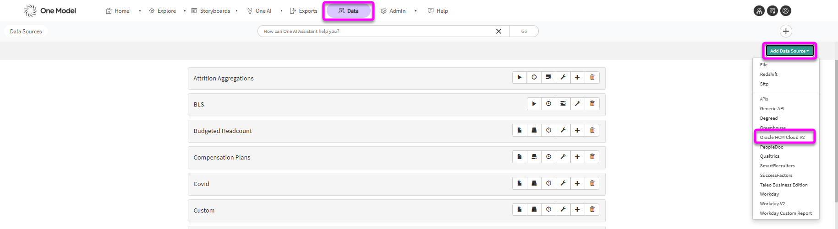Screen dimensions: 838x229
Task: Click the One Model logo
Action: [50, 11]
